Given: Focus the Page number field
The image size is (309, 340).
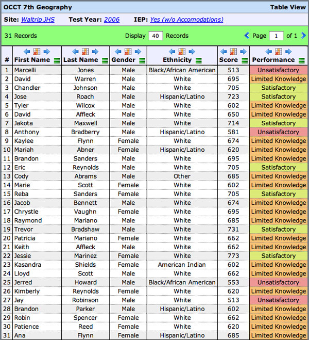Looking at the screenshot, I should coord(276,36).
